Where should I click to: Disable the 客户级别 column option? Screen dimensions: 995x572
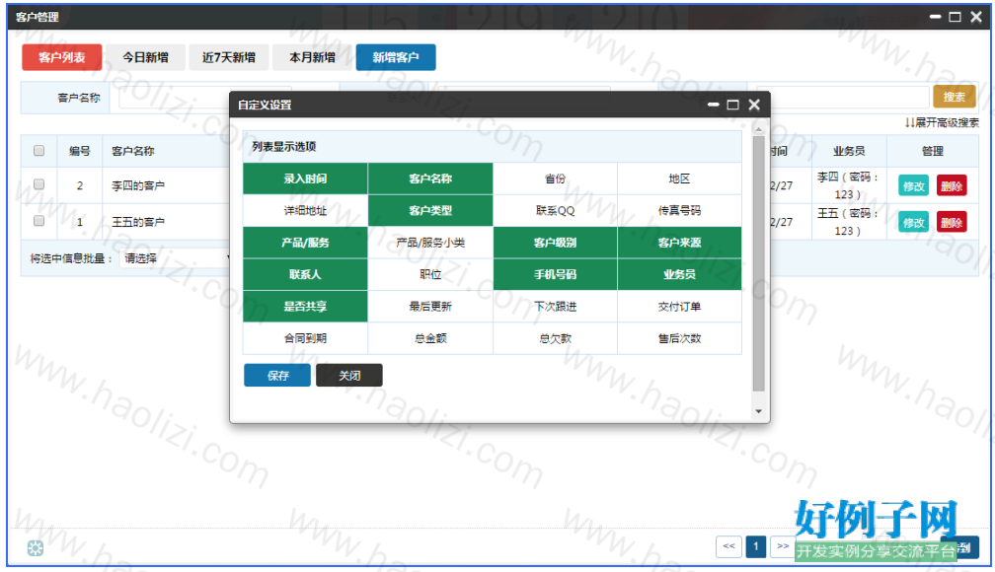[x=555, y=243]
